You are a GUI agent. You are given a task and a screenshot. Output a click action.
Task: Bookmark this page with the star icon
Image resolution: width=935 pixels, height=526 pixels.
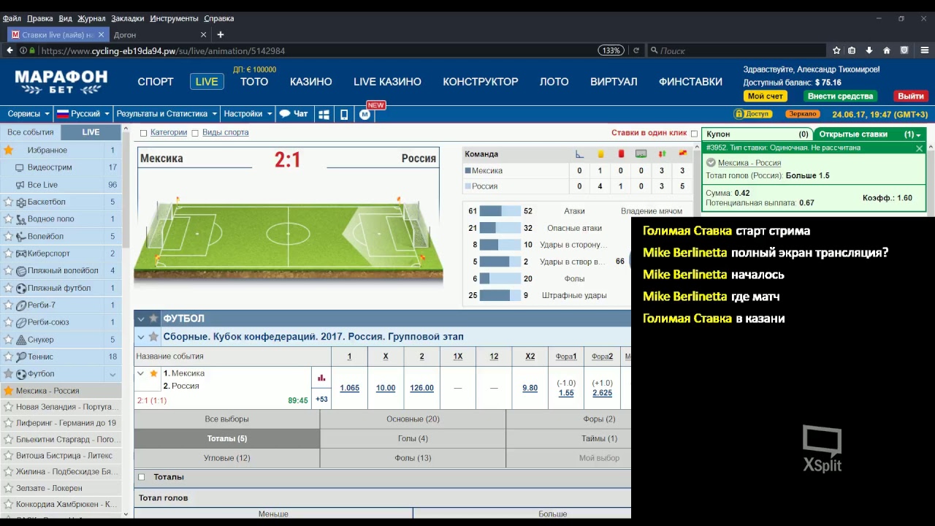pyautogui.click(x=836, y=50)
